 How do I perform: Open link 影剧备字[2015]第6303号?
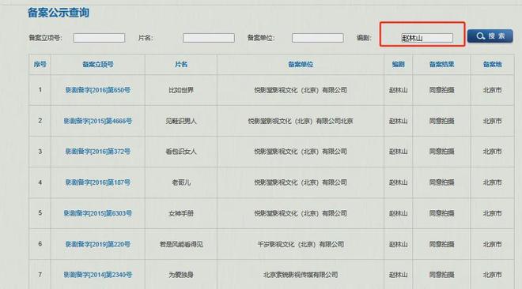coord(97,213)
